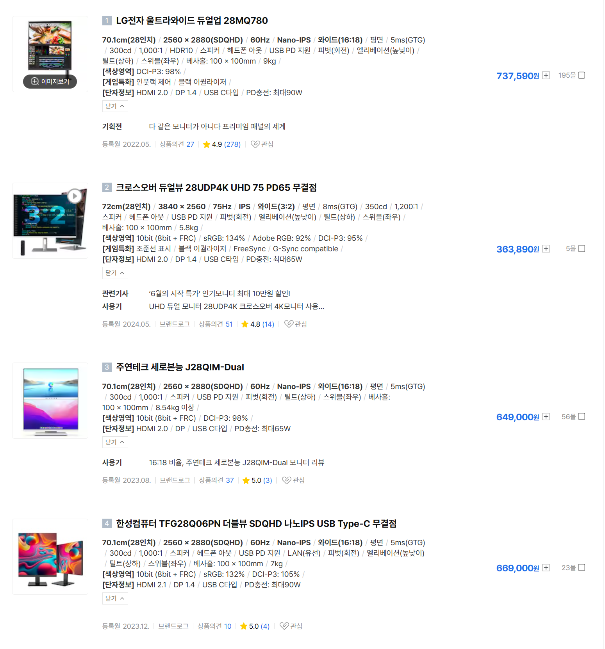Screen dimensions: 605x649
Task: Click the star rating 4.9 (278)
Action: point(222,144)
